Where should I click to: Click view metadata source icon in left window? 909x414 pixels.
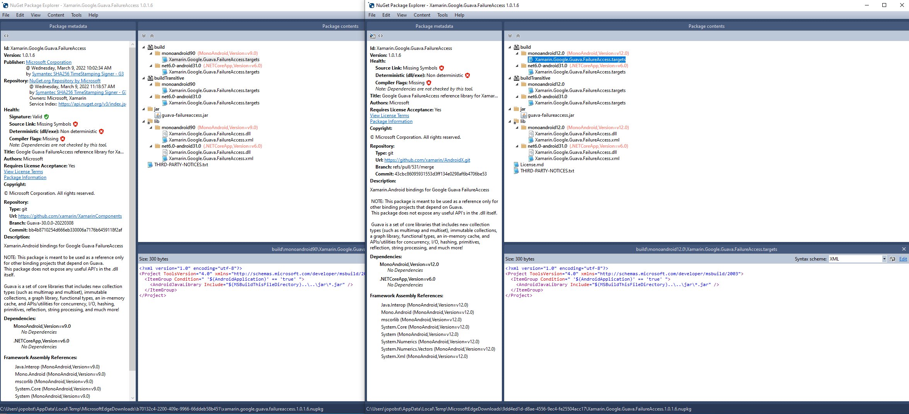coord(6,36)
